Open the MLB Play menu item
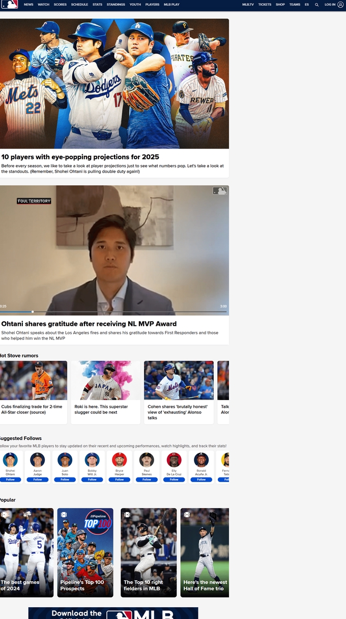 click(x=171, y=5)
